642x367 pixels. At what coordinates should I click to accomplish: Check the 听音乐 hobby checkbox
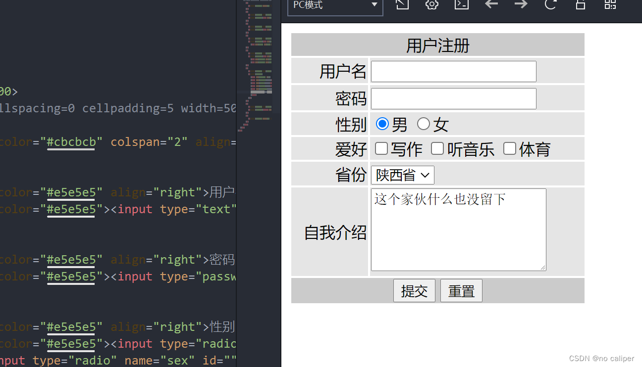(x=437, y=148)
